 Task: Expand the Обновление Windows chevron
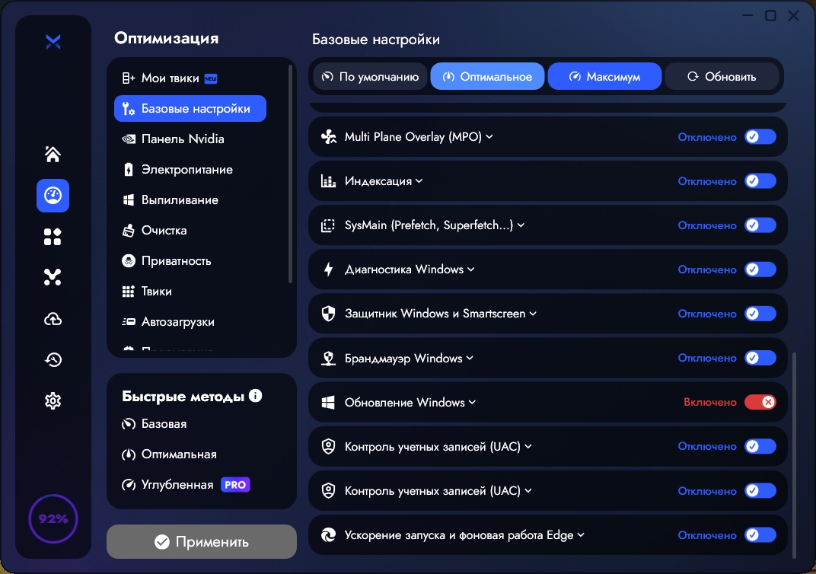472,402
